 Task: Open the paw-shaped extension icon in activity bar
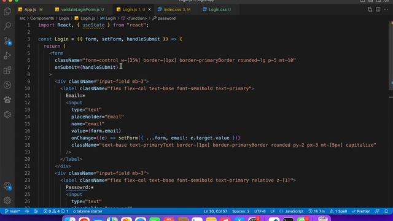[x=7, y=99]
